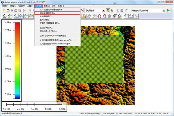Choose 模拟水位上升/洪水 menu entry
The image size is (174, 116).
(x=57, y=31)
